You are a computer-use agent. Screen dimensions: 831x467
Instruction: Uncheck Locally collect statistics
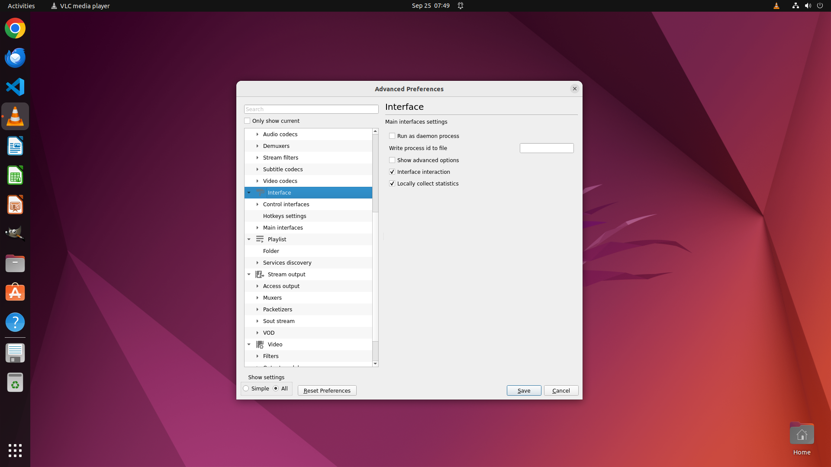click(392, 183)
